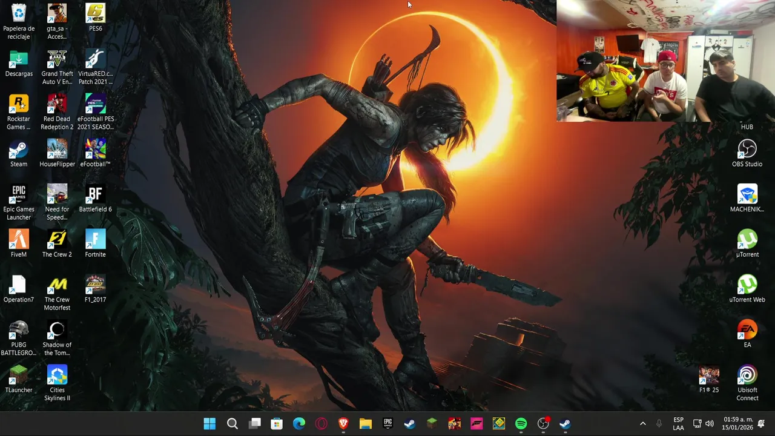Select The Crew 2 desktop shortcut
775x436 pixels.
[x=57, y=243]
